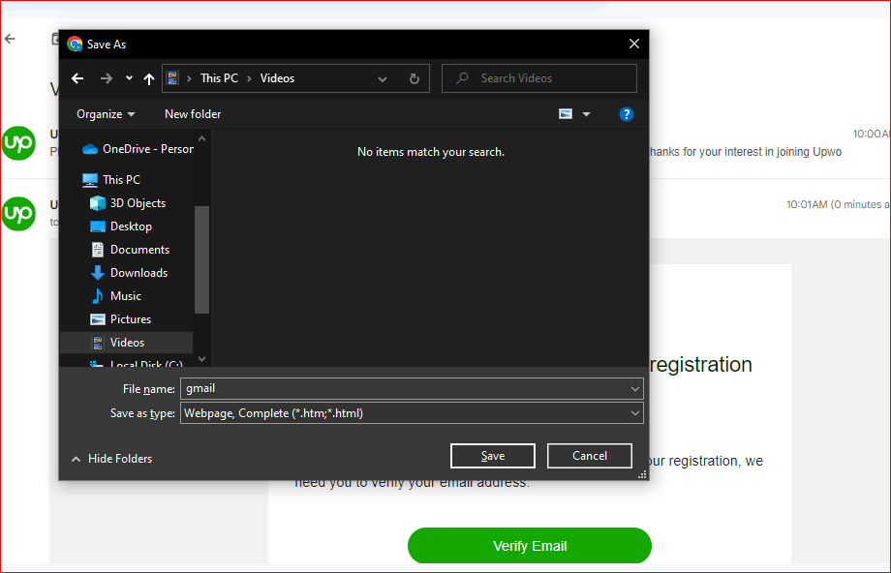This screenshot has height=573, width=891.
Task: Go forward in Save As navigation
Action: [107, 78]
